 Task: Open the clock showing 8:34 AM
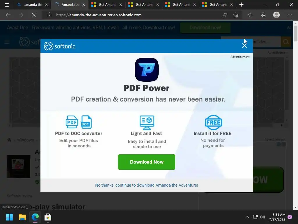pos(277,217)
